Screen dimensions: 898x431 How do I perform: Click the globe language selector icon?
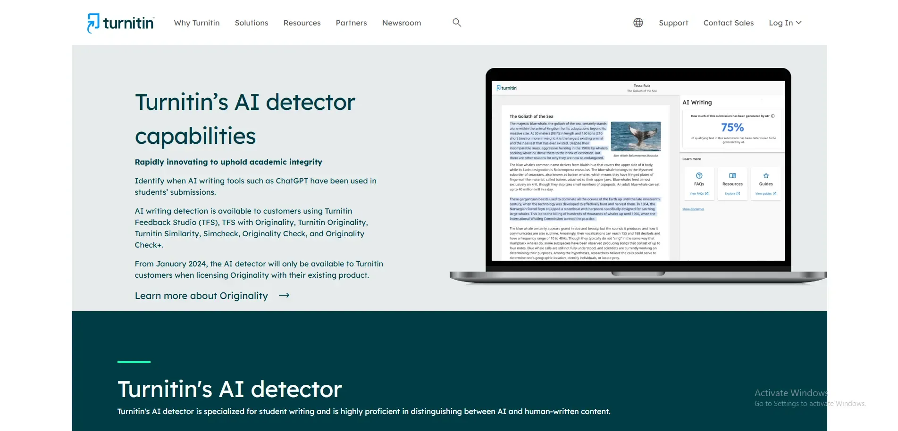[x=638, y=23]
